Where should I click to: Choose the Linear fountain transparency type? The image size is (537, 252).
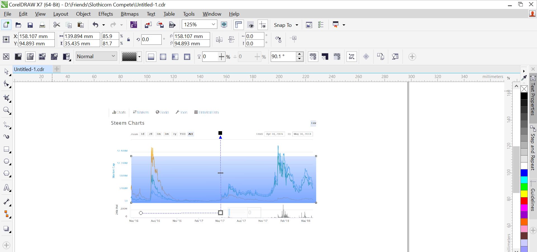pyautogui.click(x=151, y=57)
